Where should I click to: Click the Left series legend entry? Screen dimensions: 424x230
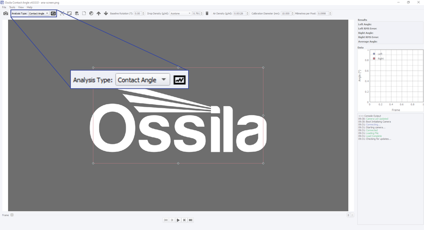tap(377, 54)
